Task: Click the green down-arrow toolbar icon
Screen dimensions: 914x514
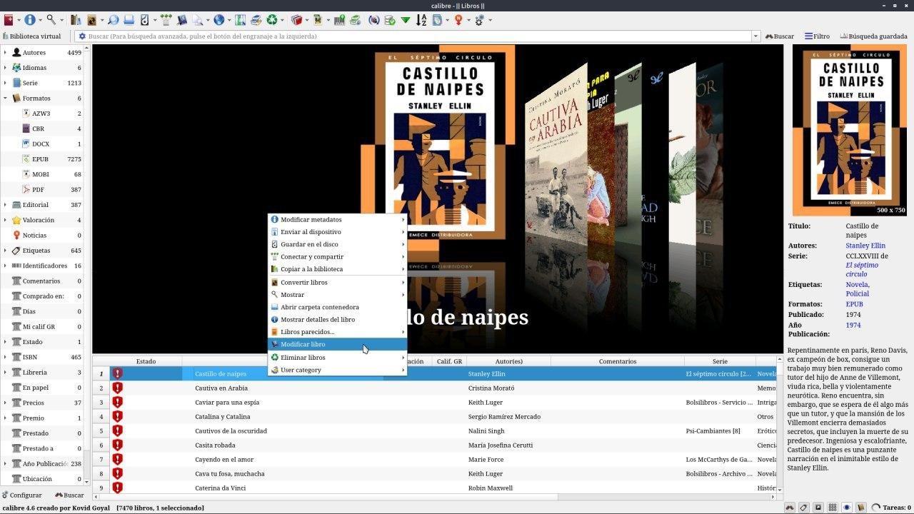Action: tap(406, 20)
